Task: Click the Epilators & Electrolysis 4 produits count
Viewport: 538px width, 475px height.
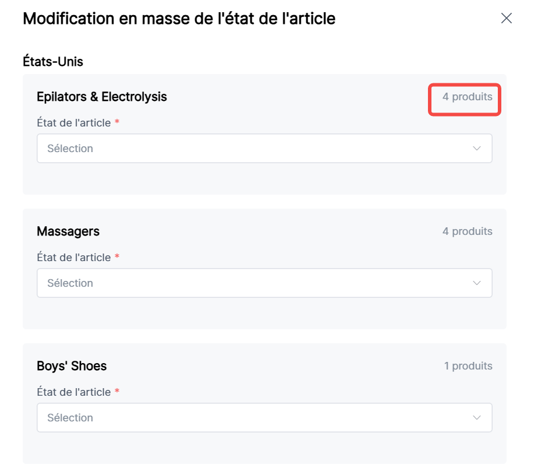Action: (467, 97)
